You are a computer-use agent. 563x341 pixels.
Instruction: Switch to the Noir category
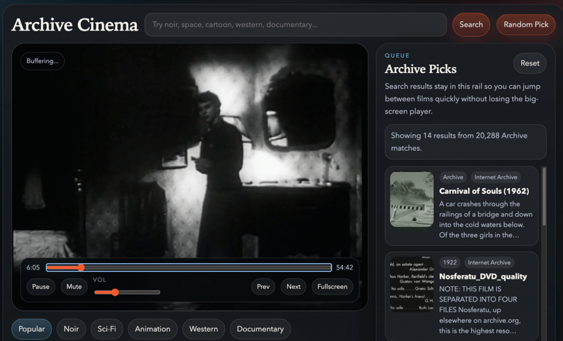[71, 329]
